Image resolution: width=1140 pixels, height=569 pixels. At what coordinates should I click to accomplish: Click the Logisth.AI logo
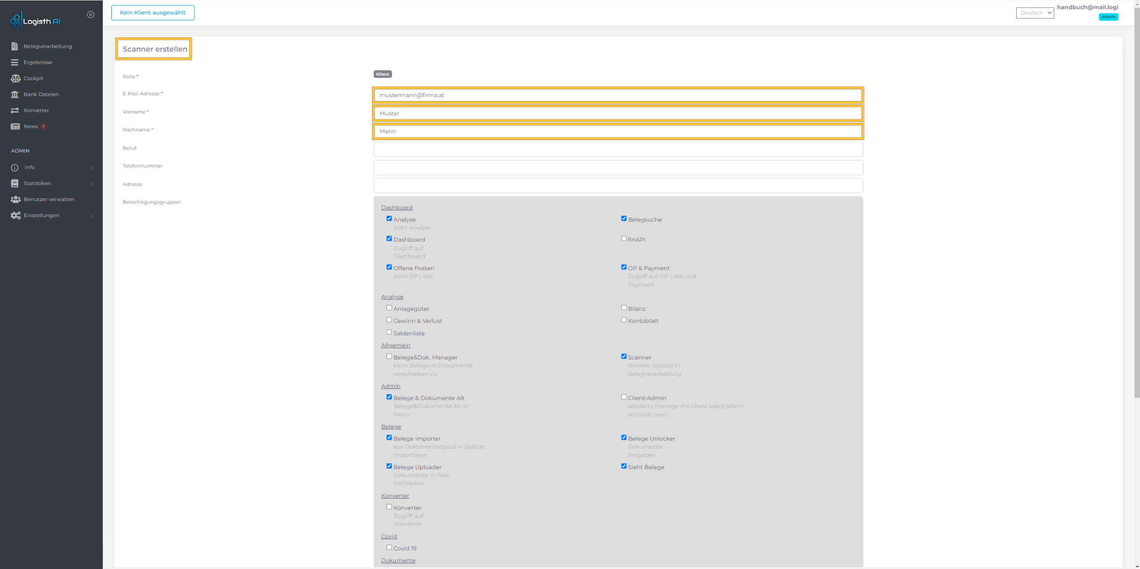point(35,21)
